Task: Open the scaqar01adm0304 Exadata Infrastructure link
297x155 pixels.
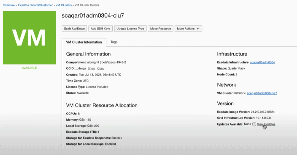Action: 262,62
